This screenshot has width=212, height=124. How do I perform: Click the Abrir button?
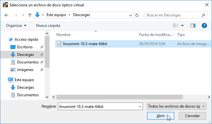pos(161,116)
